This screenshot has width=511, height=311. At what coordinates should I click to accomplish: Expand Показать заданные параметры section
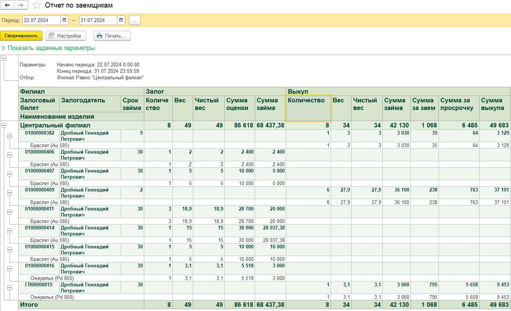tap(48, 48)
